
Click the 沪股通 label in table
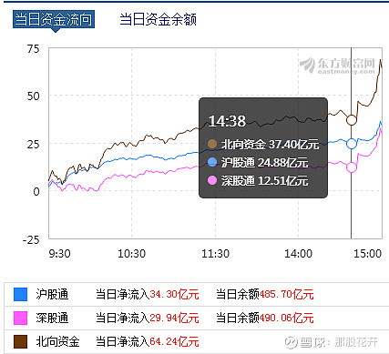pos(52,294)
